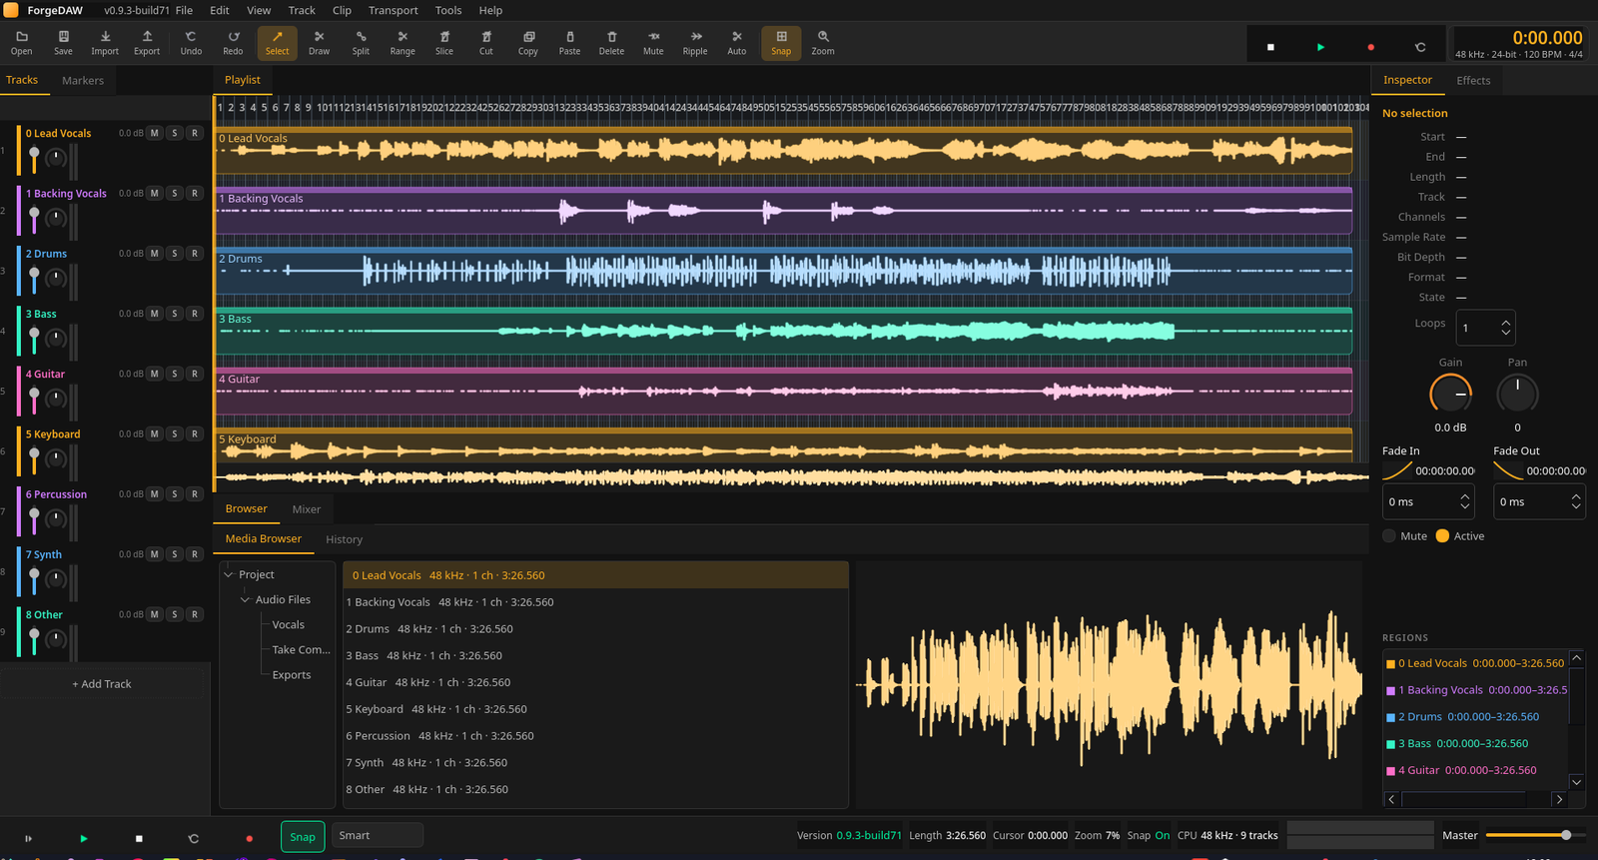Click the Redo toolbar icon

point(233,43)
